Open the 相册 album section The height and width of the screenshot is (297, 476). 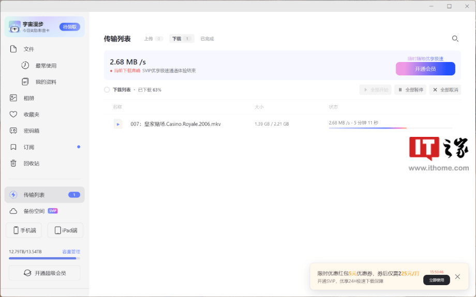coord(28,98)
